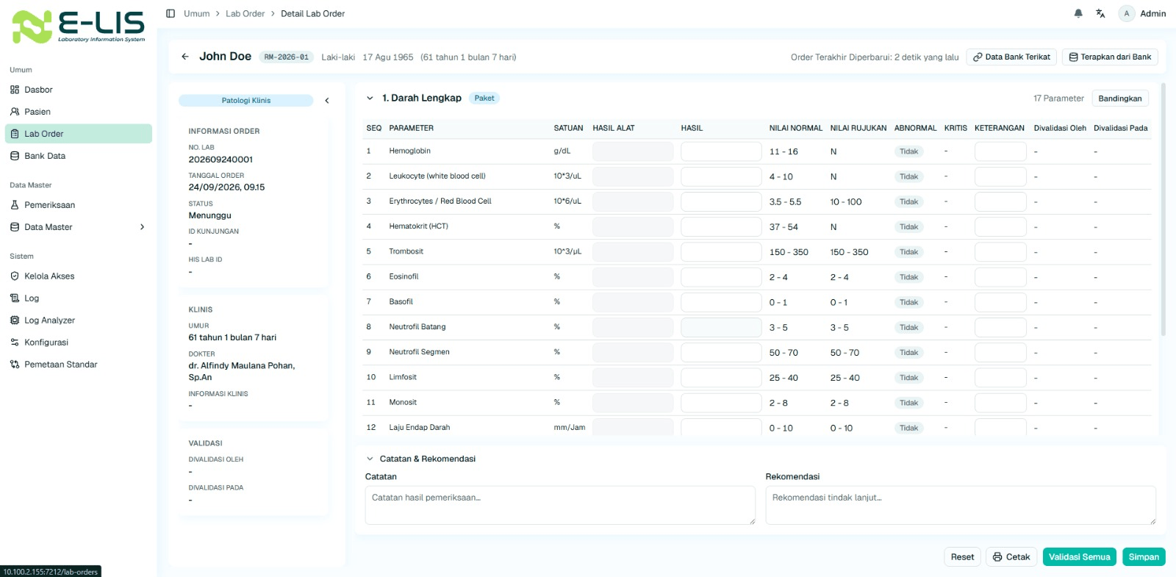1176x577 pixels.
Task: Toggle sidebar panel icon near breadcrumb
Action: [171, 13]
